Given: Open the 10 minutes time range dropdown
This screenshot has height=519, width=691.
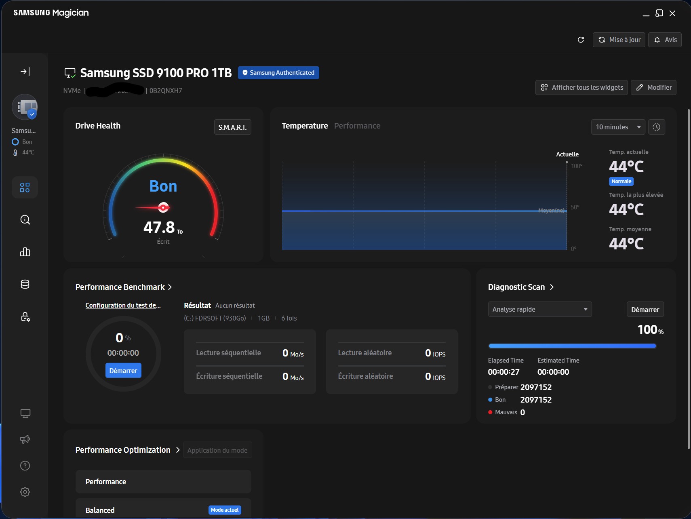Looking at the screenshot, I should pos(618,127).
